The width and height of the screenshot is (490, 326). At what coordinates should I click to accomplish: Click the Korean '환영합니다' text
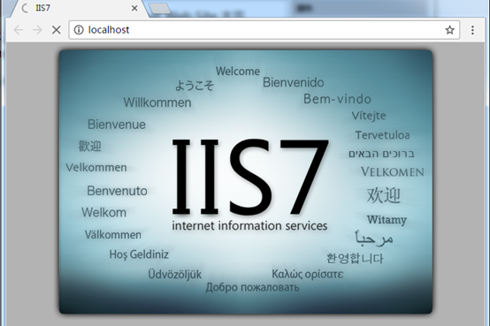tap(355, 258)
